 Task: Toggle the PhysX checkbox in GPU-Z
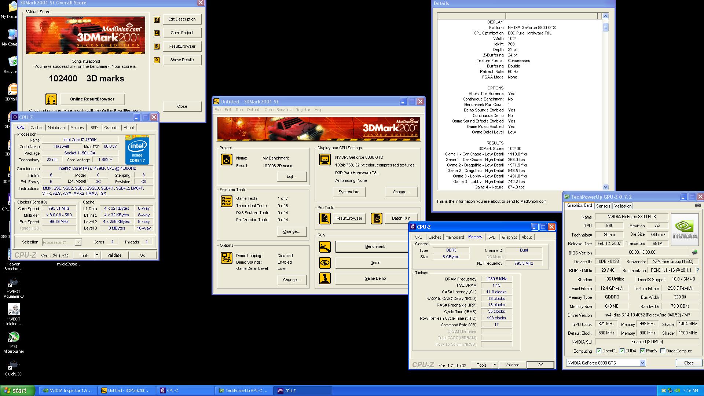pyautogui.click(x=642, y=351)
